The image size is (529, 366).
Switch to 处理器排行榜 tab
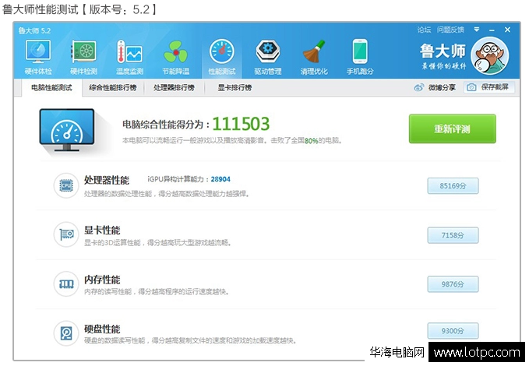click(x=174, y=88)
